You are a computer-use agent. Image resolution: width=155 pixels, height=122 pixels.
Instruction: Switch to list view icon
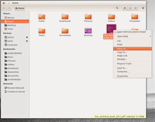pos(125,8)
